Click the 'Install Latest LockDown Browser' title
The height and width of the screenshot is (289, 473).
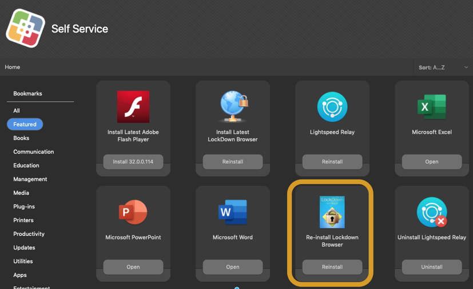233,135
